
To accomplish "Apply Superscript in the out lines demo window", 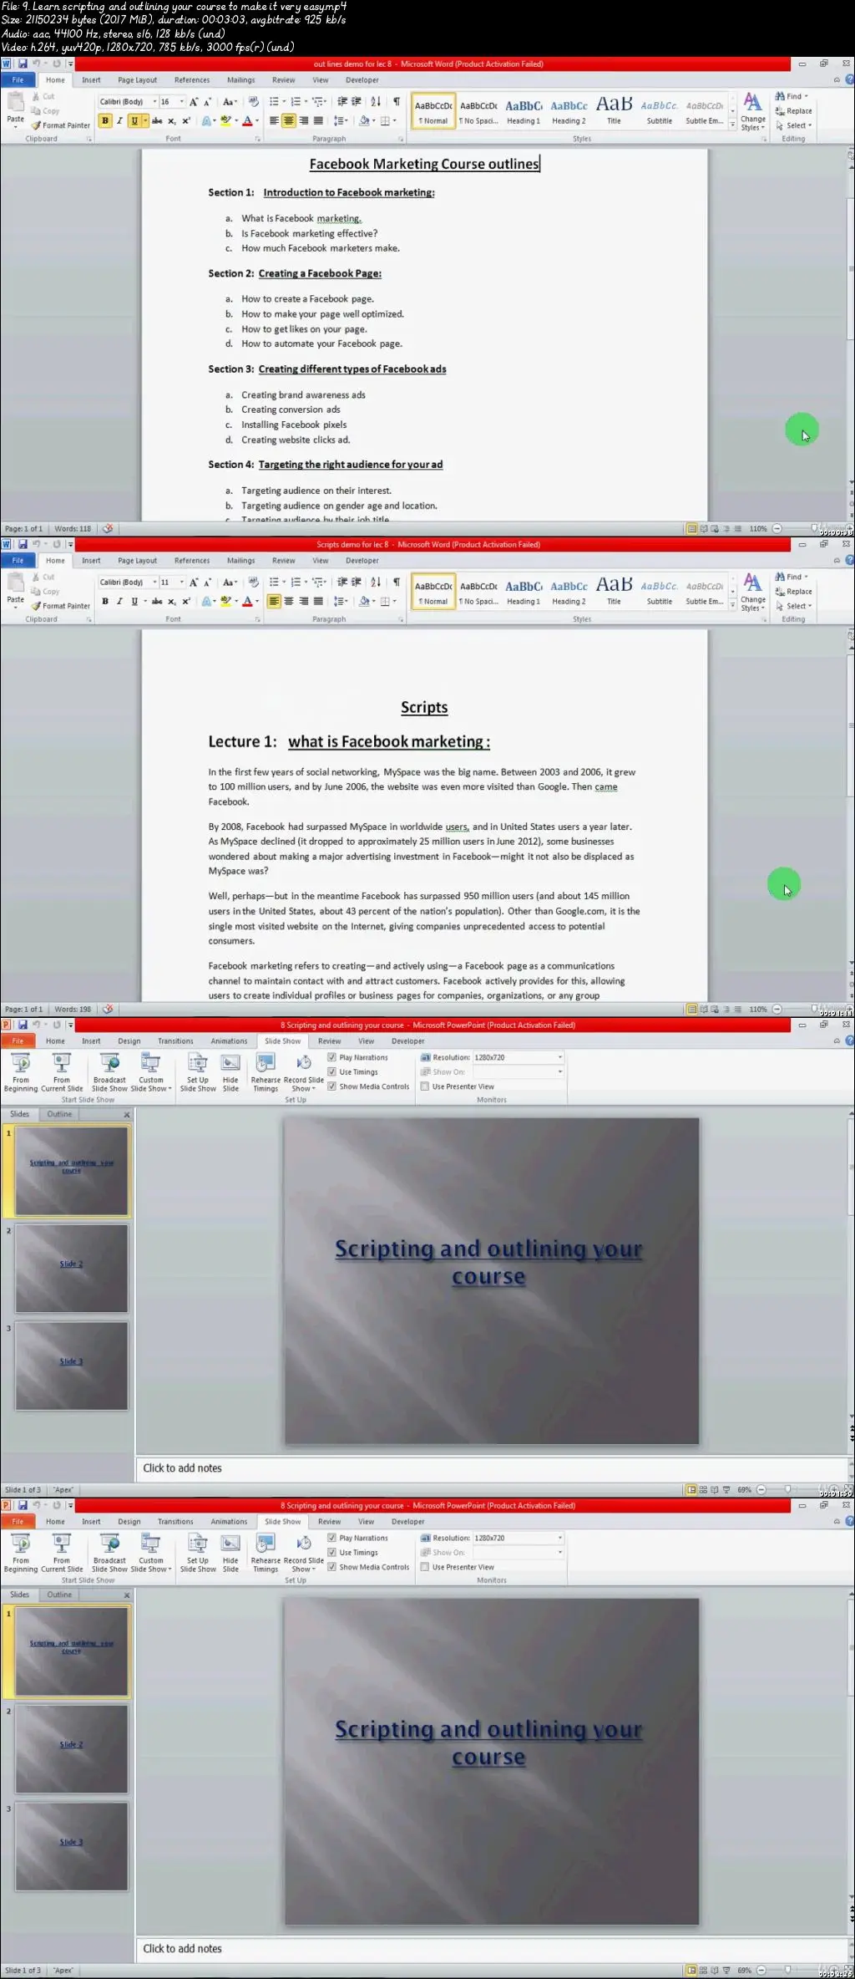I will click(185, 120).
